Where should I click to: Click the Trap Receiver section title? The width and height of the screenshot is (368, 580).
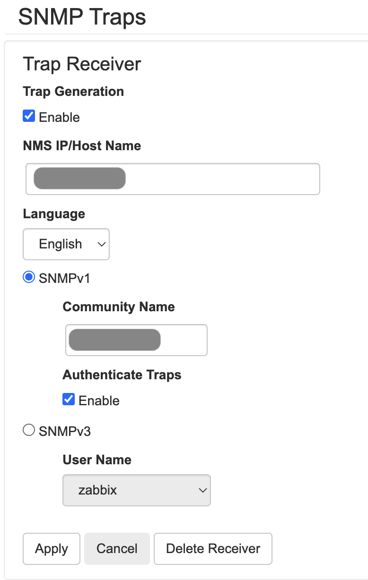[82, 64]
